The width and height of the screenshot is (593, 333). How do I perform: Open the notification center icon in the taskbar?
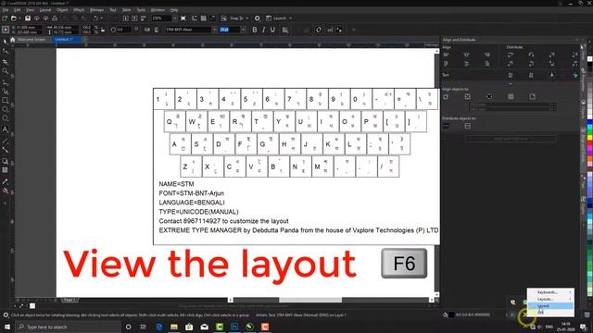point(583,327)
